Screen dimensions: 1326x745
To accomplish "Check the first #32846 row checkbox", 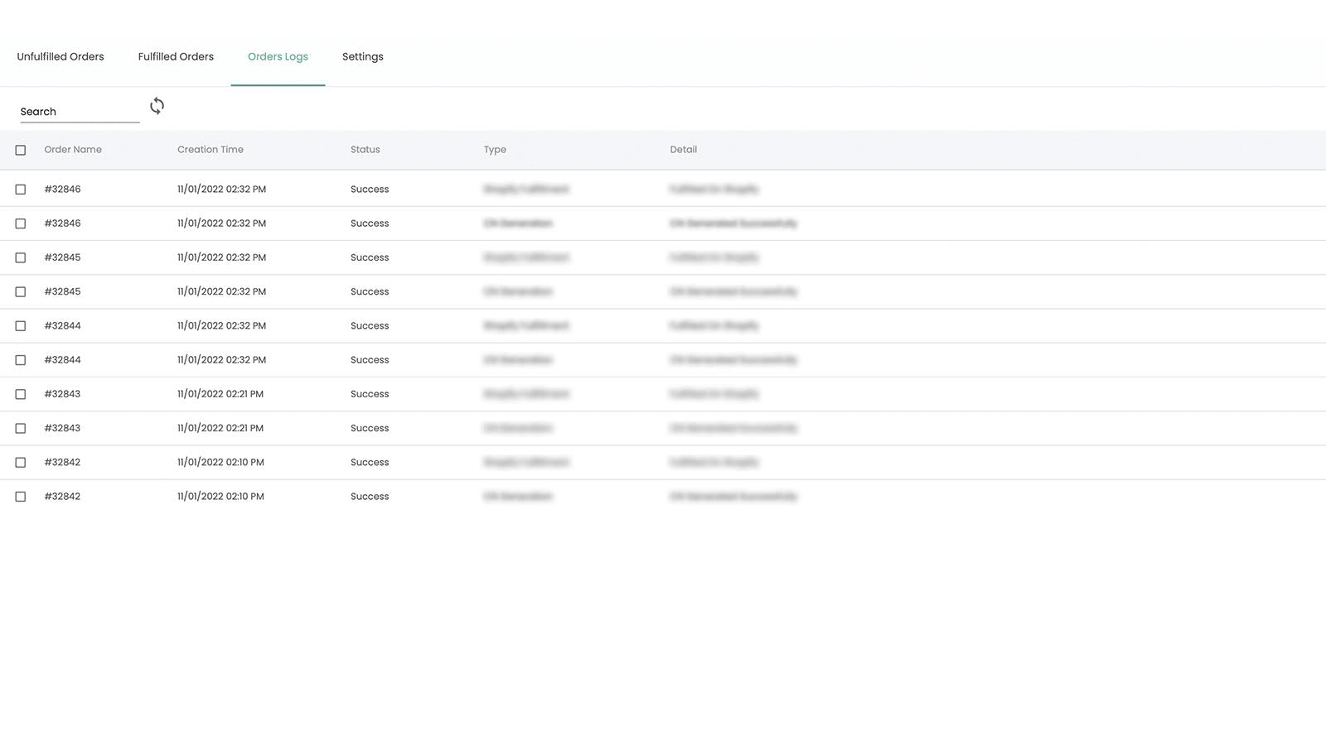I will pos(21,190).
